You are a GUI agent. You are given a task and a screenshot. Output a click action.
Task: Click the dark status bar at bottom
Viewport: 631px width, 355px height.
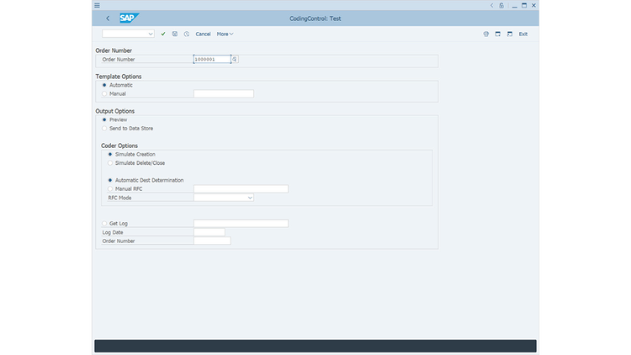(315, 346)
